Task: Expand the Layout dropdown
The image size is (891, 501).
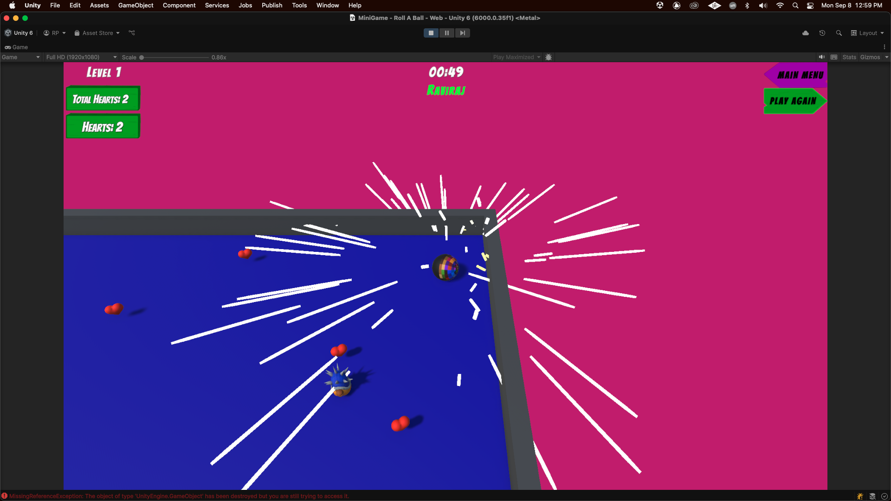Action: (867, 33)
